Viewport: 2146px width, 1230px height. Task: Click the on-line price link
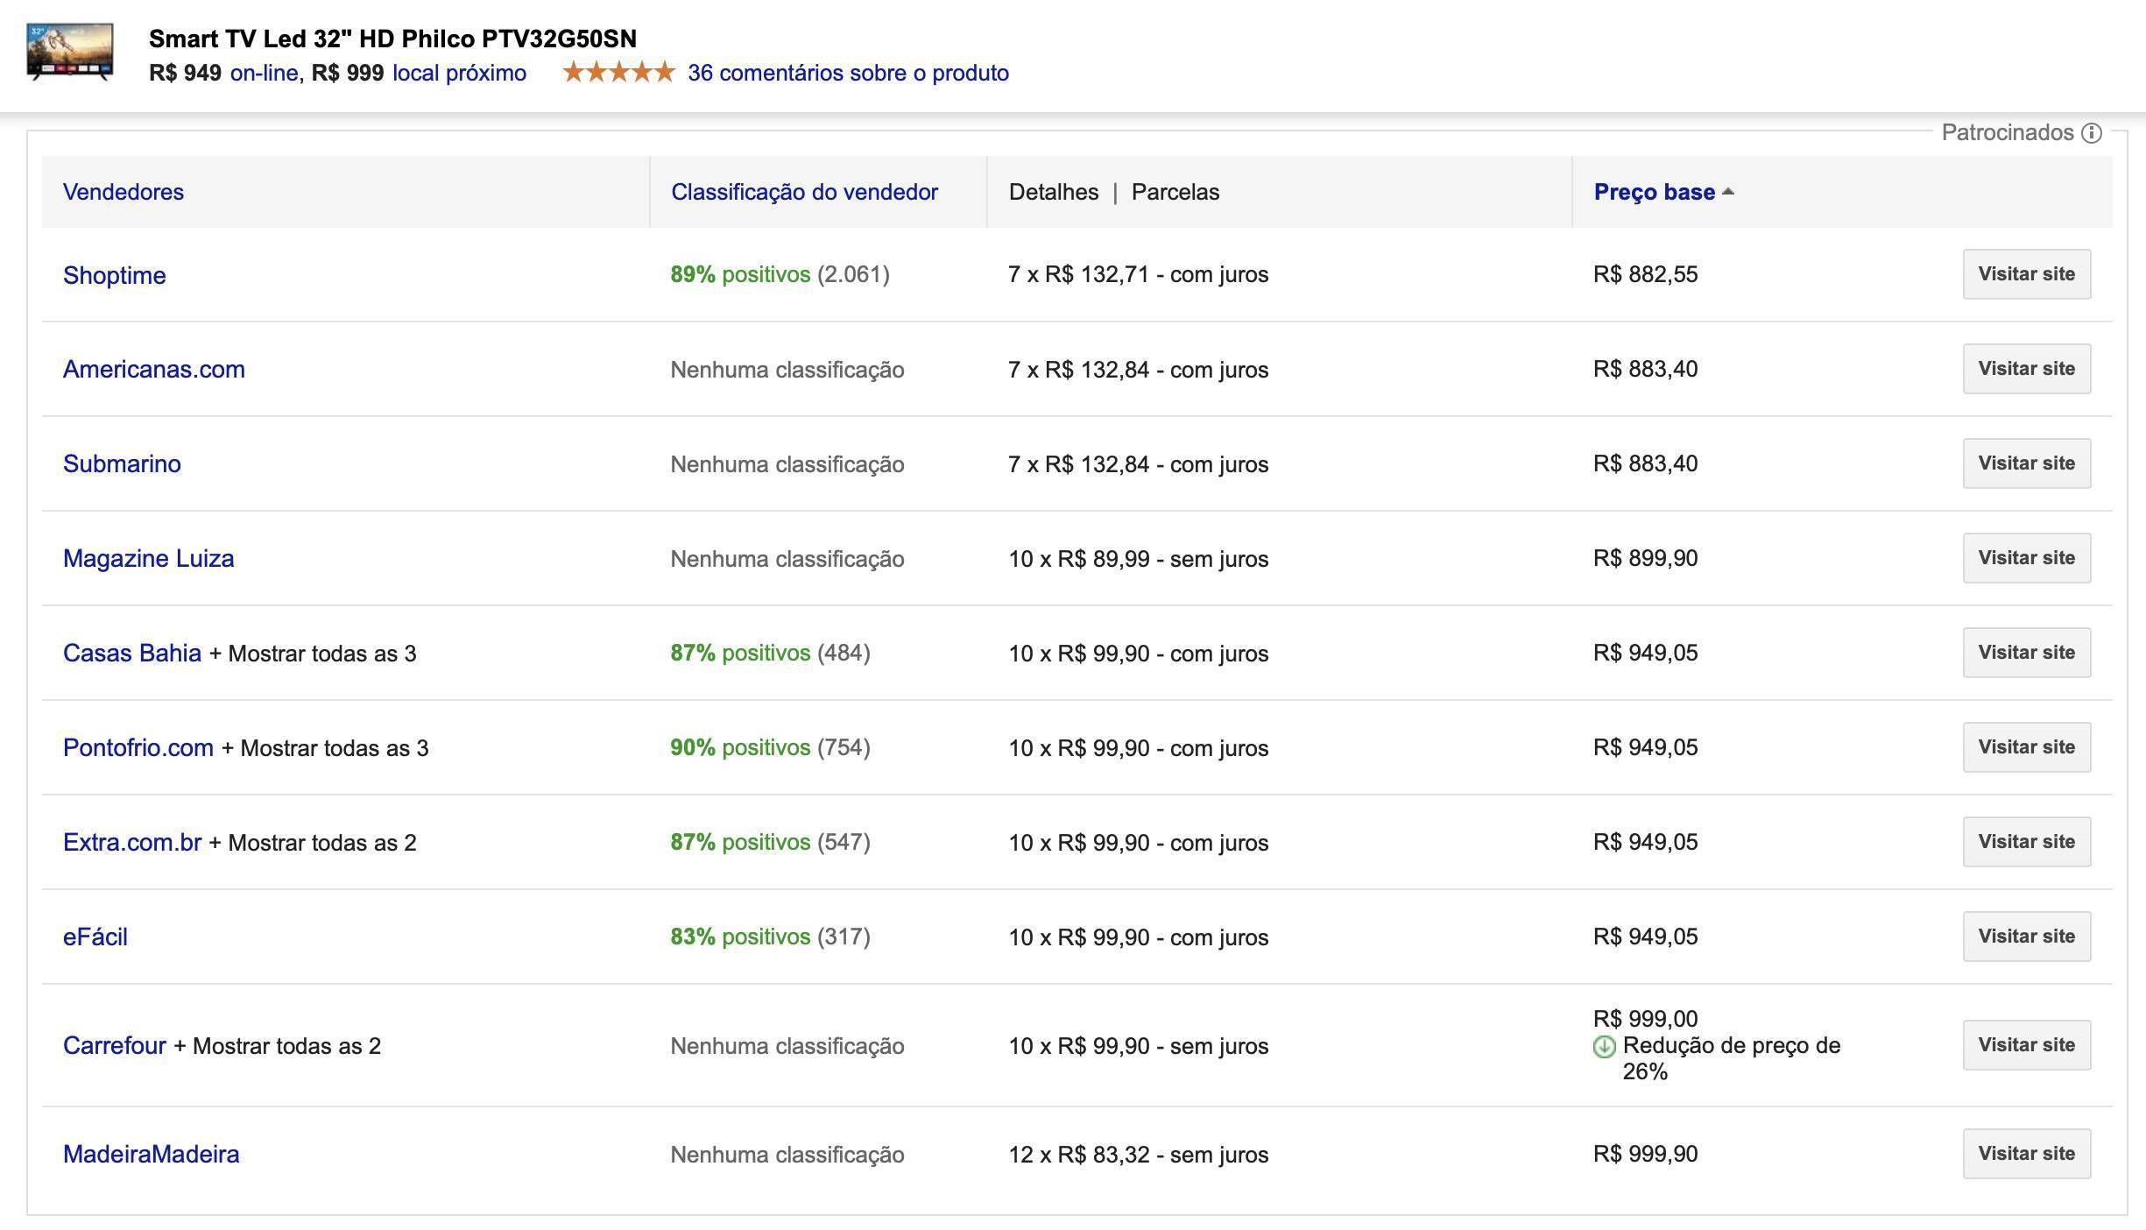pyautogui.click(x=265, y=73)
